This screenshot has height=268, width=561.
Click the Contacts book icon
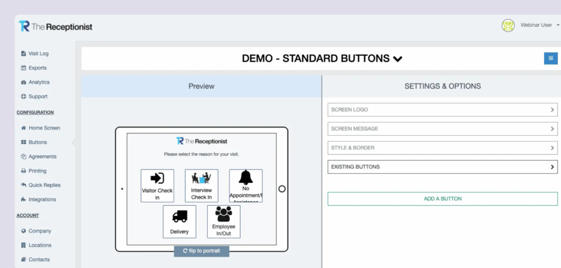[24, 259]
